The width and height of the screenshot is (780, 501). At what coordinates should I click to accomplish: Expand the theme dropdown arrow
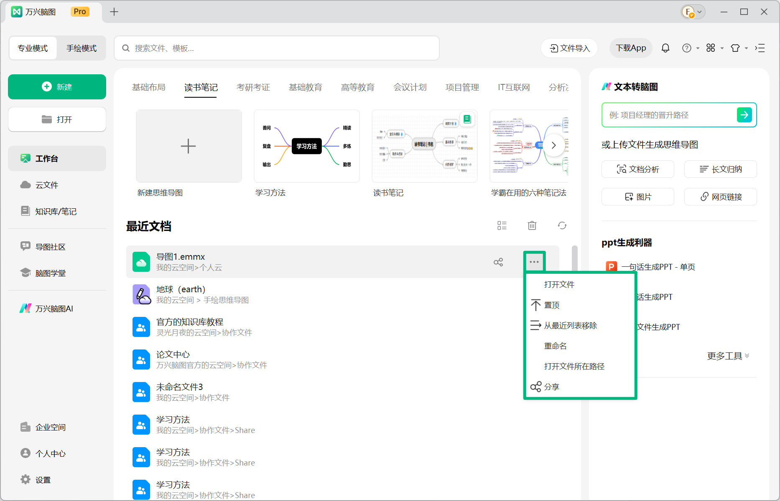746,48
